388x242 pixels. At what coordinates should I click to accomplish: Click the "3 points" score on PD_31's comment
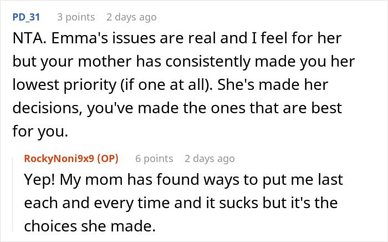point(76,17)
